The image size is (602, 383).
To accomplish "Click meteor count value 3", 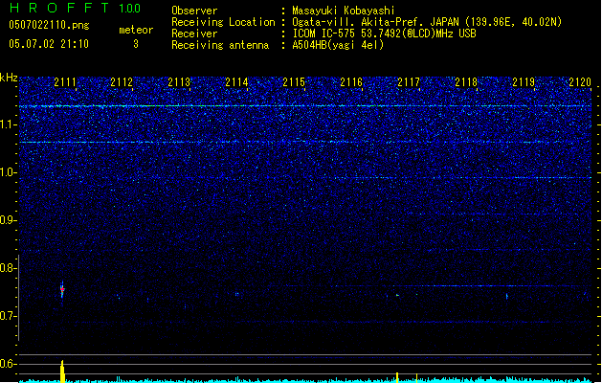I will [136, 44].
